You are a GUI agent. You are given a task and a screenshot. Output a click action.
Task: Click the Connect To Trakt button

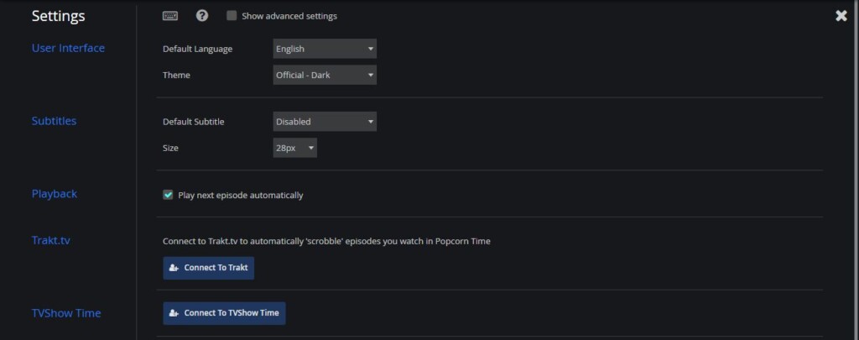209,268
